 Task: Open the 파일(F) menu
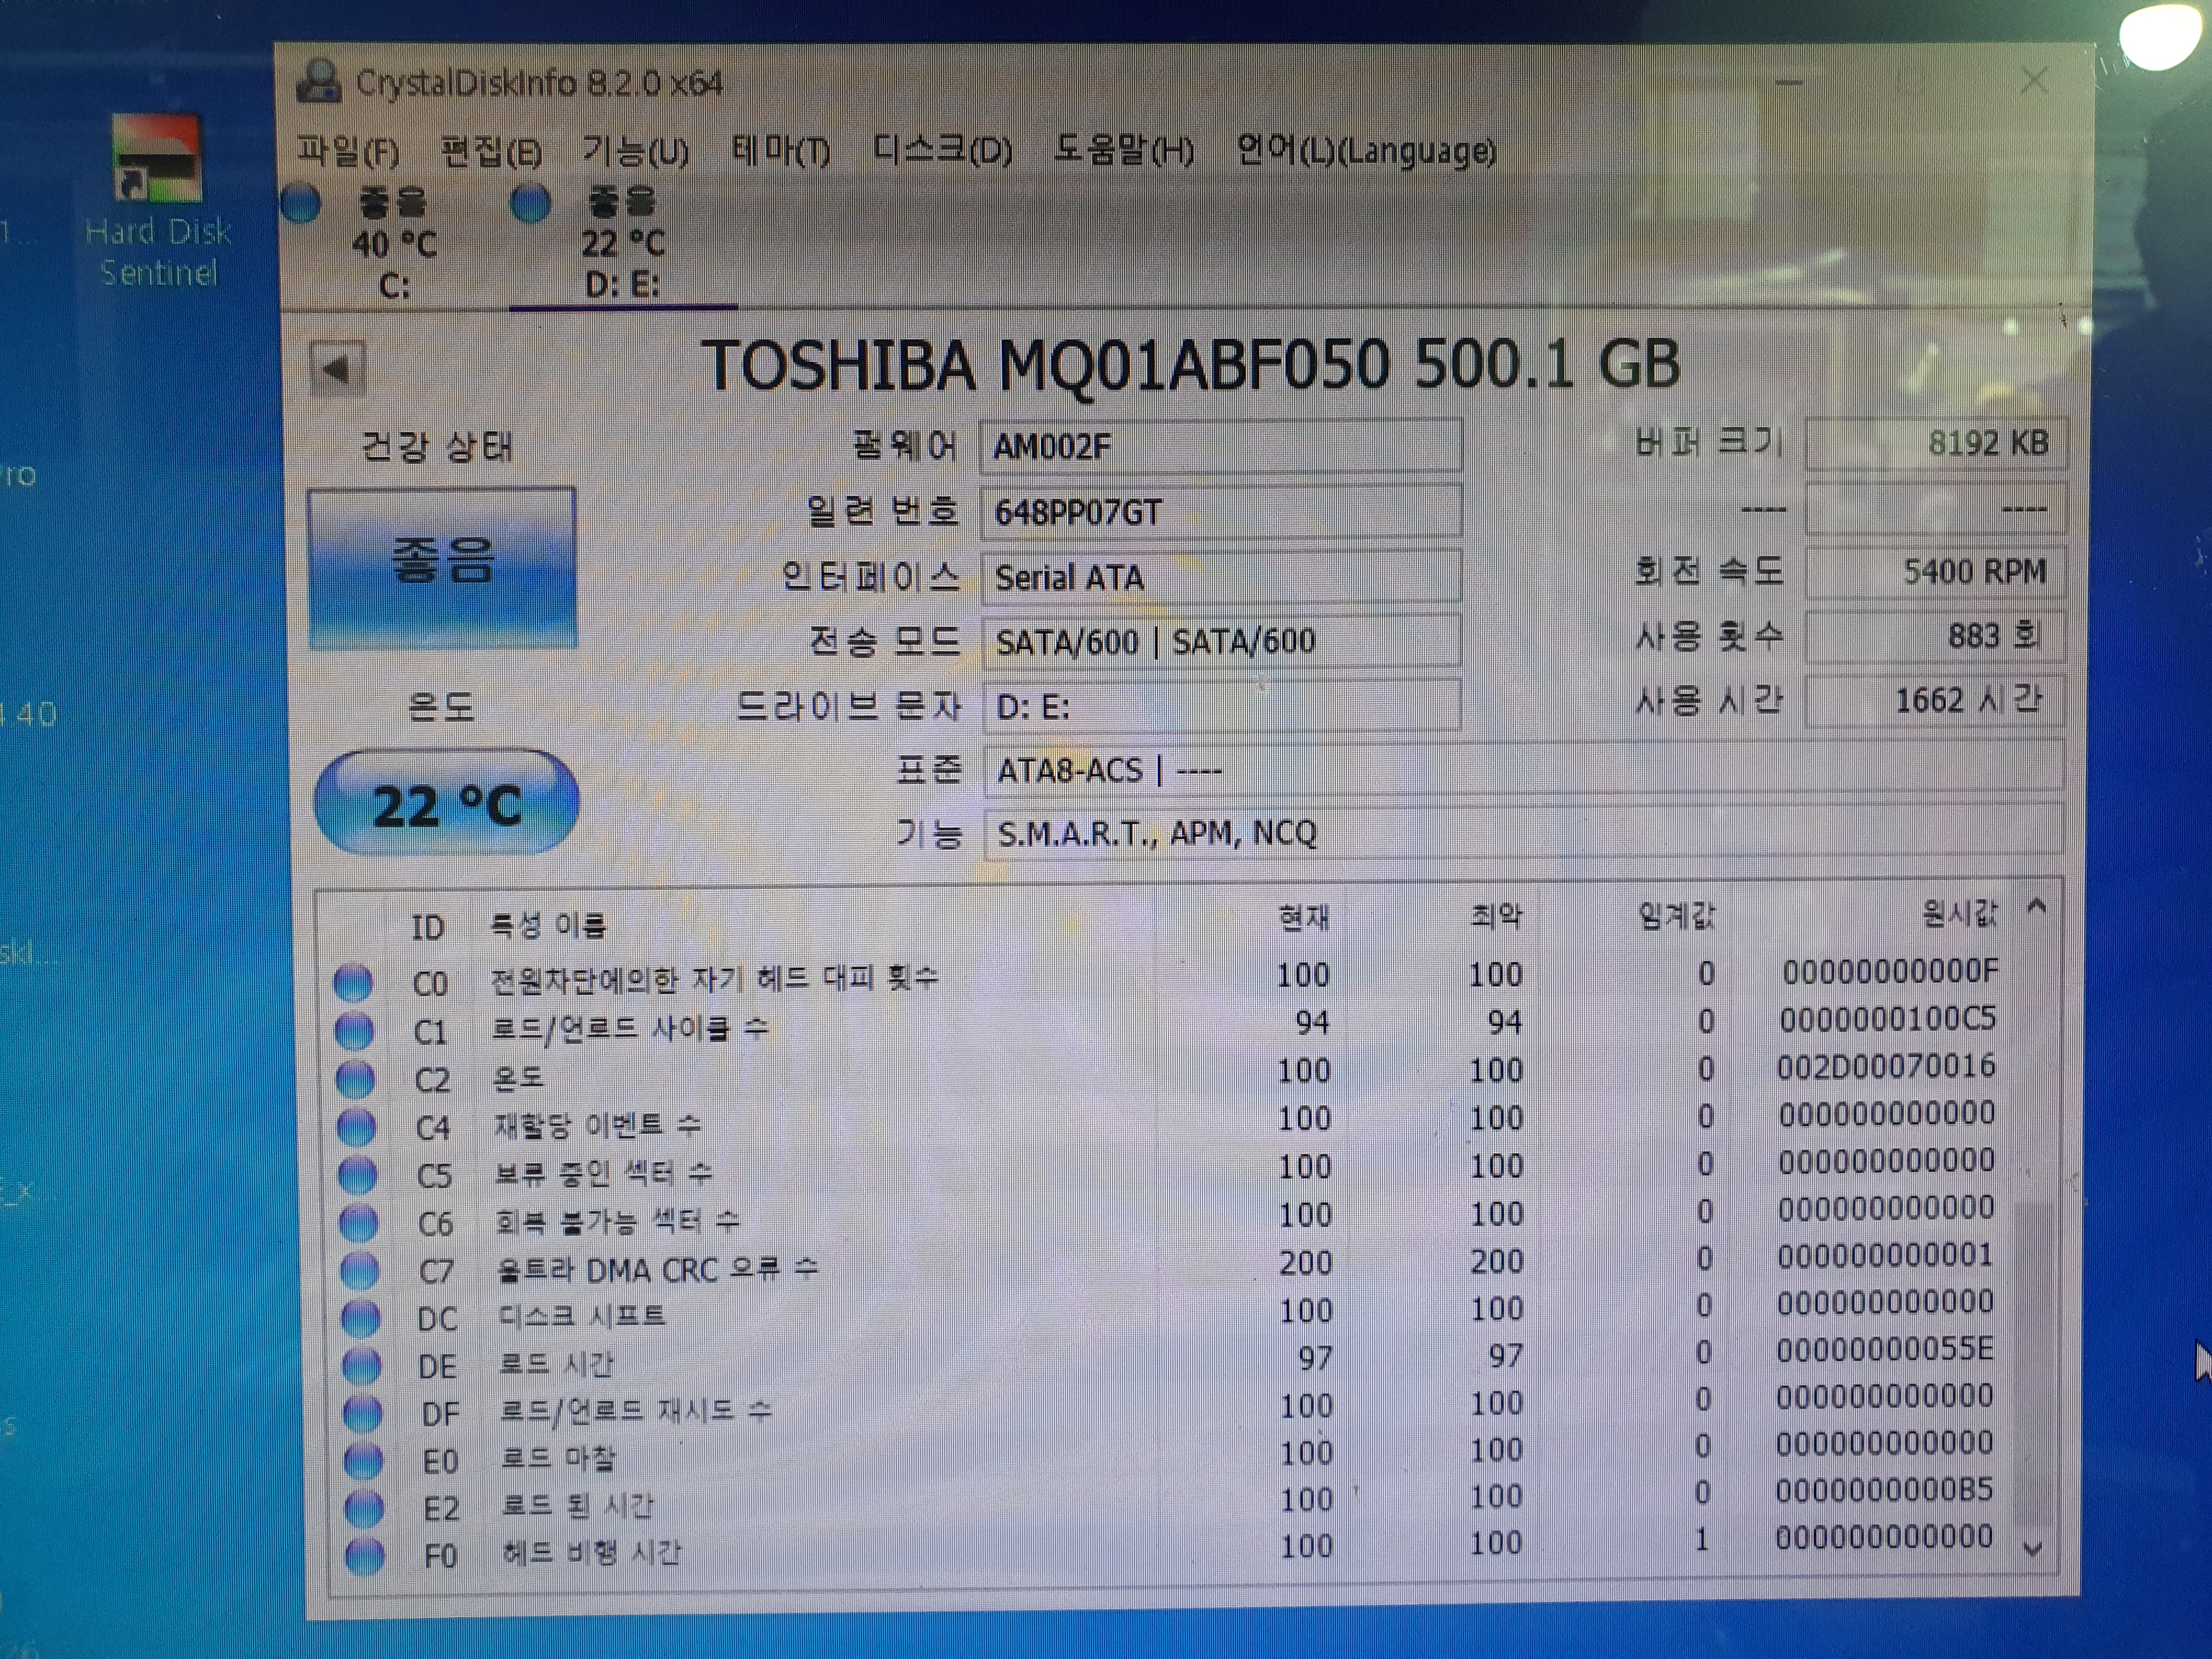pos(348,151)
